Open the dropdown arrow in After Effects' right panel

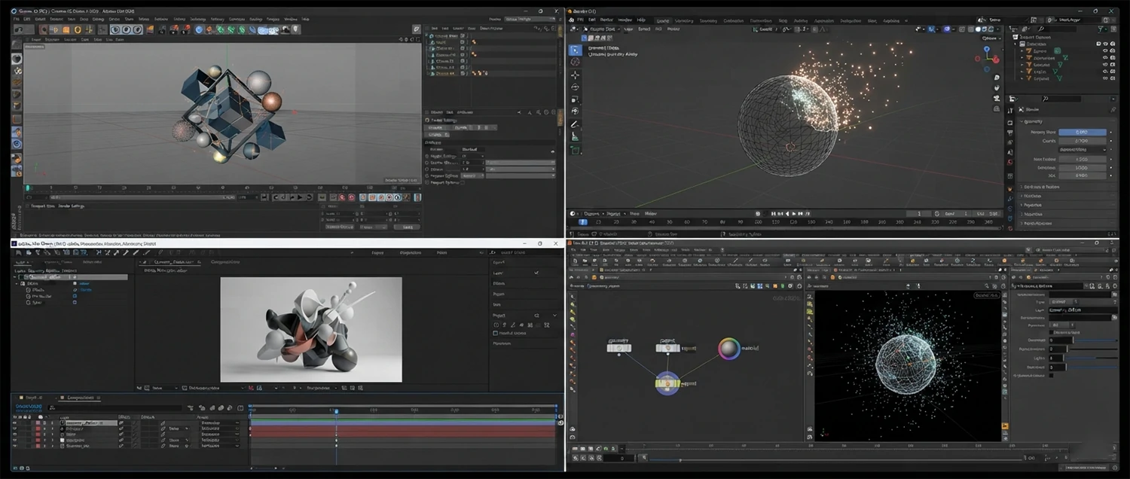point(554,315)
